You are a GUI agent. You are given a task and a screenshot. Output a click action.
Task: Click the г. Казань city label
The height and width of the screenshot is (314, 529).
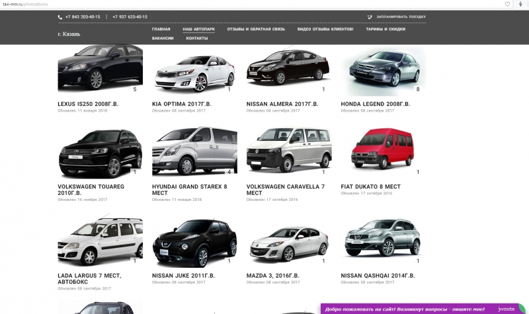69,34
